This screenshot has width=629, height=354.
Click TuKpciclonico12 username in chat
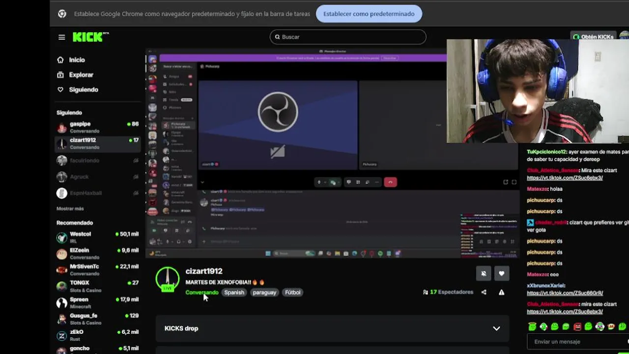547,152
